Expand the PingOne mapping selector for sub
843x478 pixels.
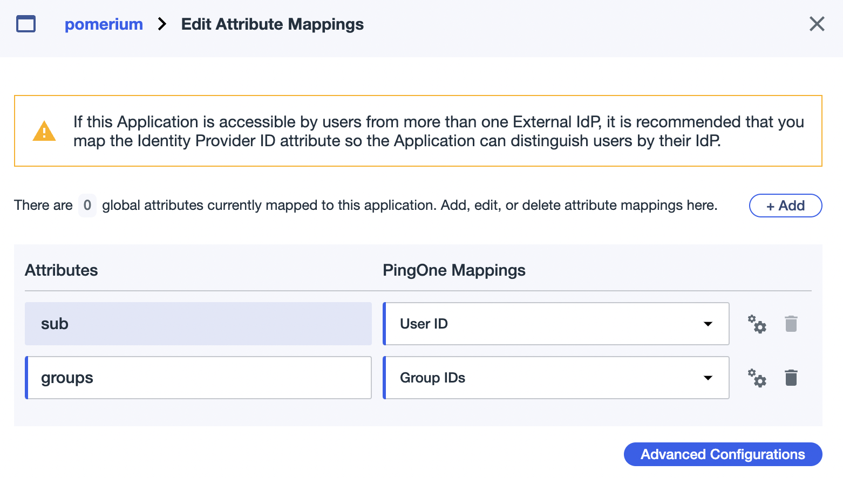(708, 324)
